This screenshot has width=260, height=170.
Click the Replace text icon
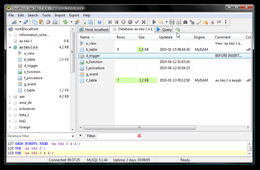pyautogui.click(x=192, y=22)
